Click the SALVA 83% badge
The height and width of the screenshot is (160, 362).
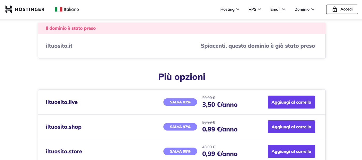pyautogui.click(x=180, y=102)
